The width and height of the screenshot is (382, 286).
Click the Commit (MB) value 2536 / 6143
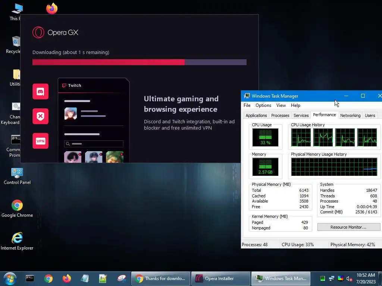pos(366,212)
